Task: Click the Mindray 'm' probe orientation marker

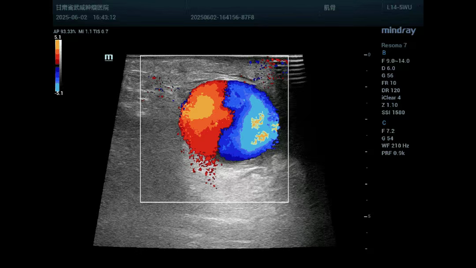Action: [x=109, y=57]
